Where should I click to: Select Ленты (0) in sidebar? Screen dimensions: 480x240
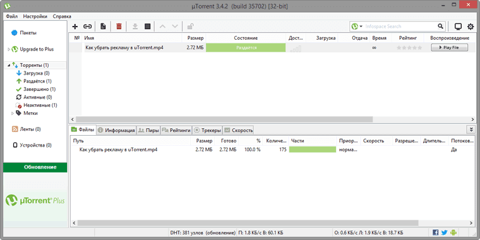coord(30,129)
